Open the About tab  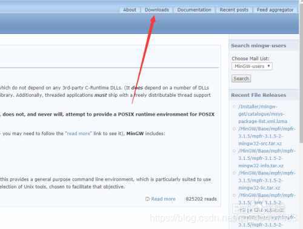pyautogui.click(x=130, y=10)
